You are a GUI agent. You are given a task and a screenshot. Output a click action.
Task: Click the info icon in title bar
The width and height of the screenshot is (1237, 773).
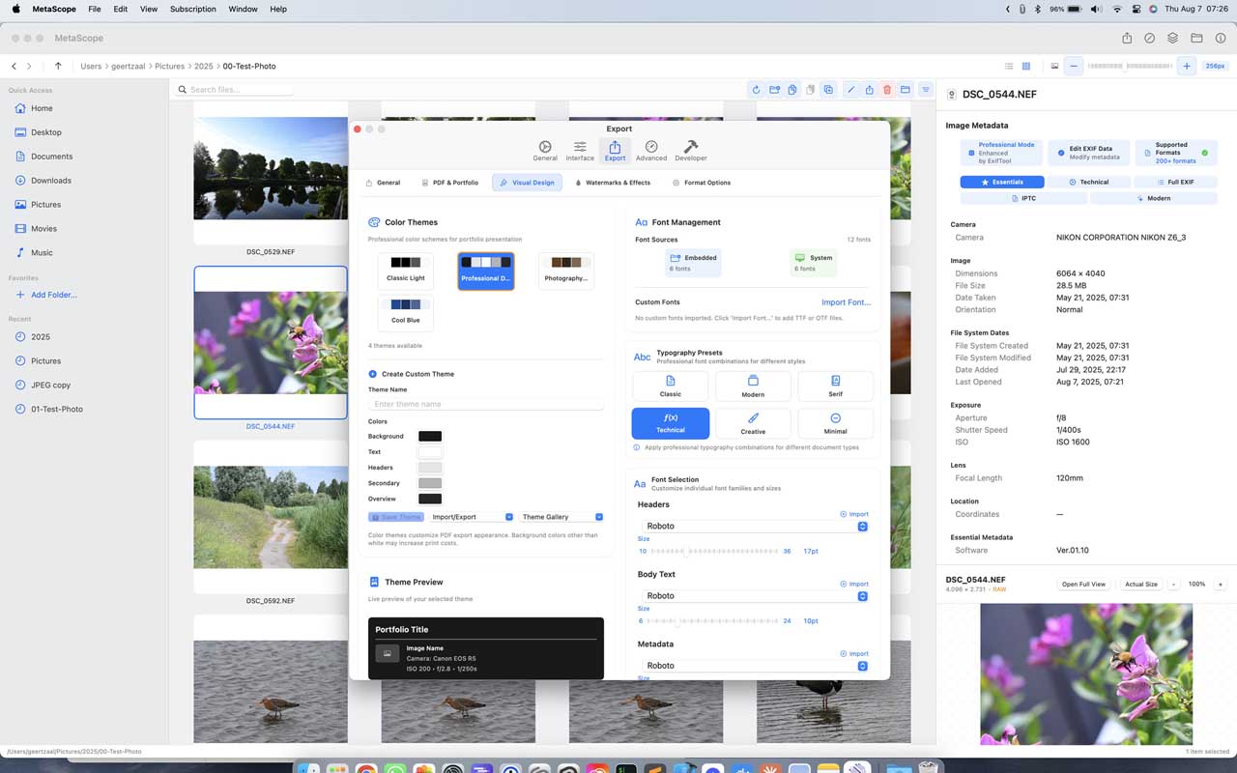(x=1220, y=38)
